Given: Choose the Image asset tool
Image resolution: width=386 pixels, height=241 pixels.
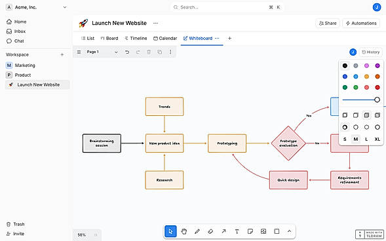Looking at the screenshot, I should click(263, 231).
